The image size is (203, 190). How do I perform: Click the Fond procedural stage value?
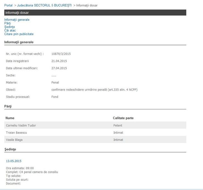55,97
